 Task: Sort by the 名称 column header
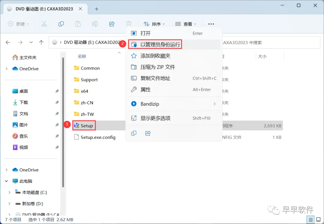pyautogui.click(x=82, y=56)
